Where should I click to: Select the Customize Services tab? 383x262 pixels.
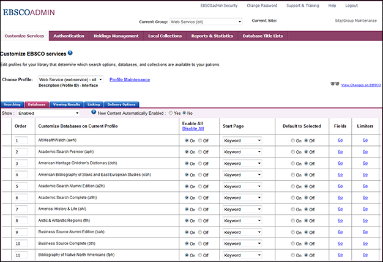24,36
